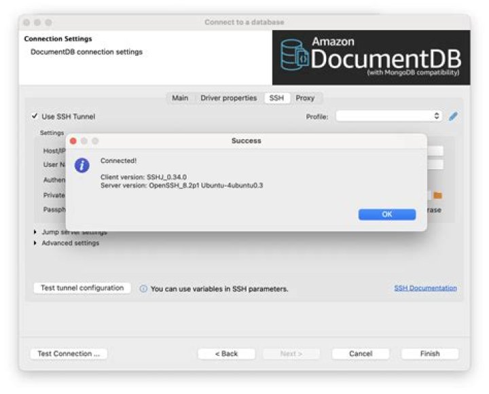Browse private key with orange folder icon

[437, 195]
